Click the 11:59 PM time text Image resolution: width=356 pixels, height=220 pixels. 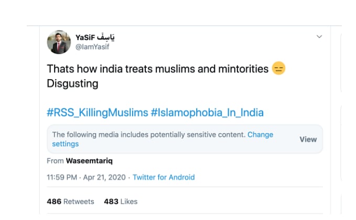(60, 178)
